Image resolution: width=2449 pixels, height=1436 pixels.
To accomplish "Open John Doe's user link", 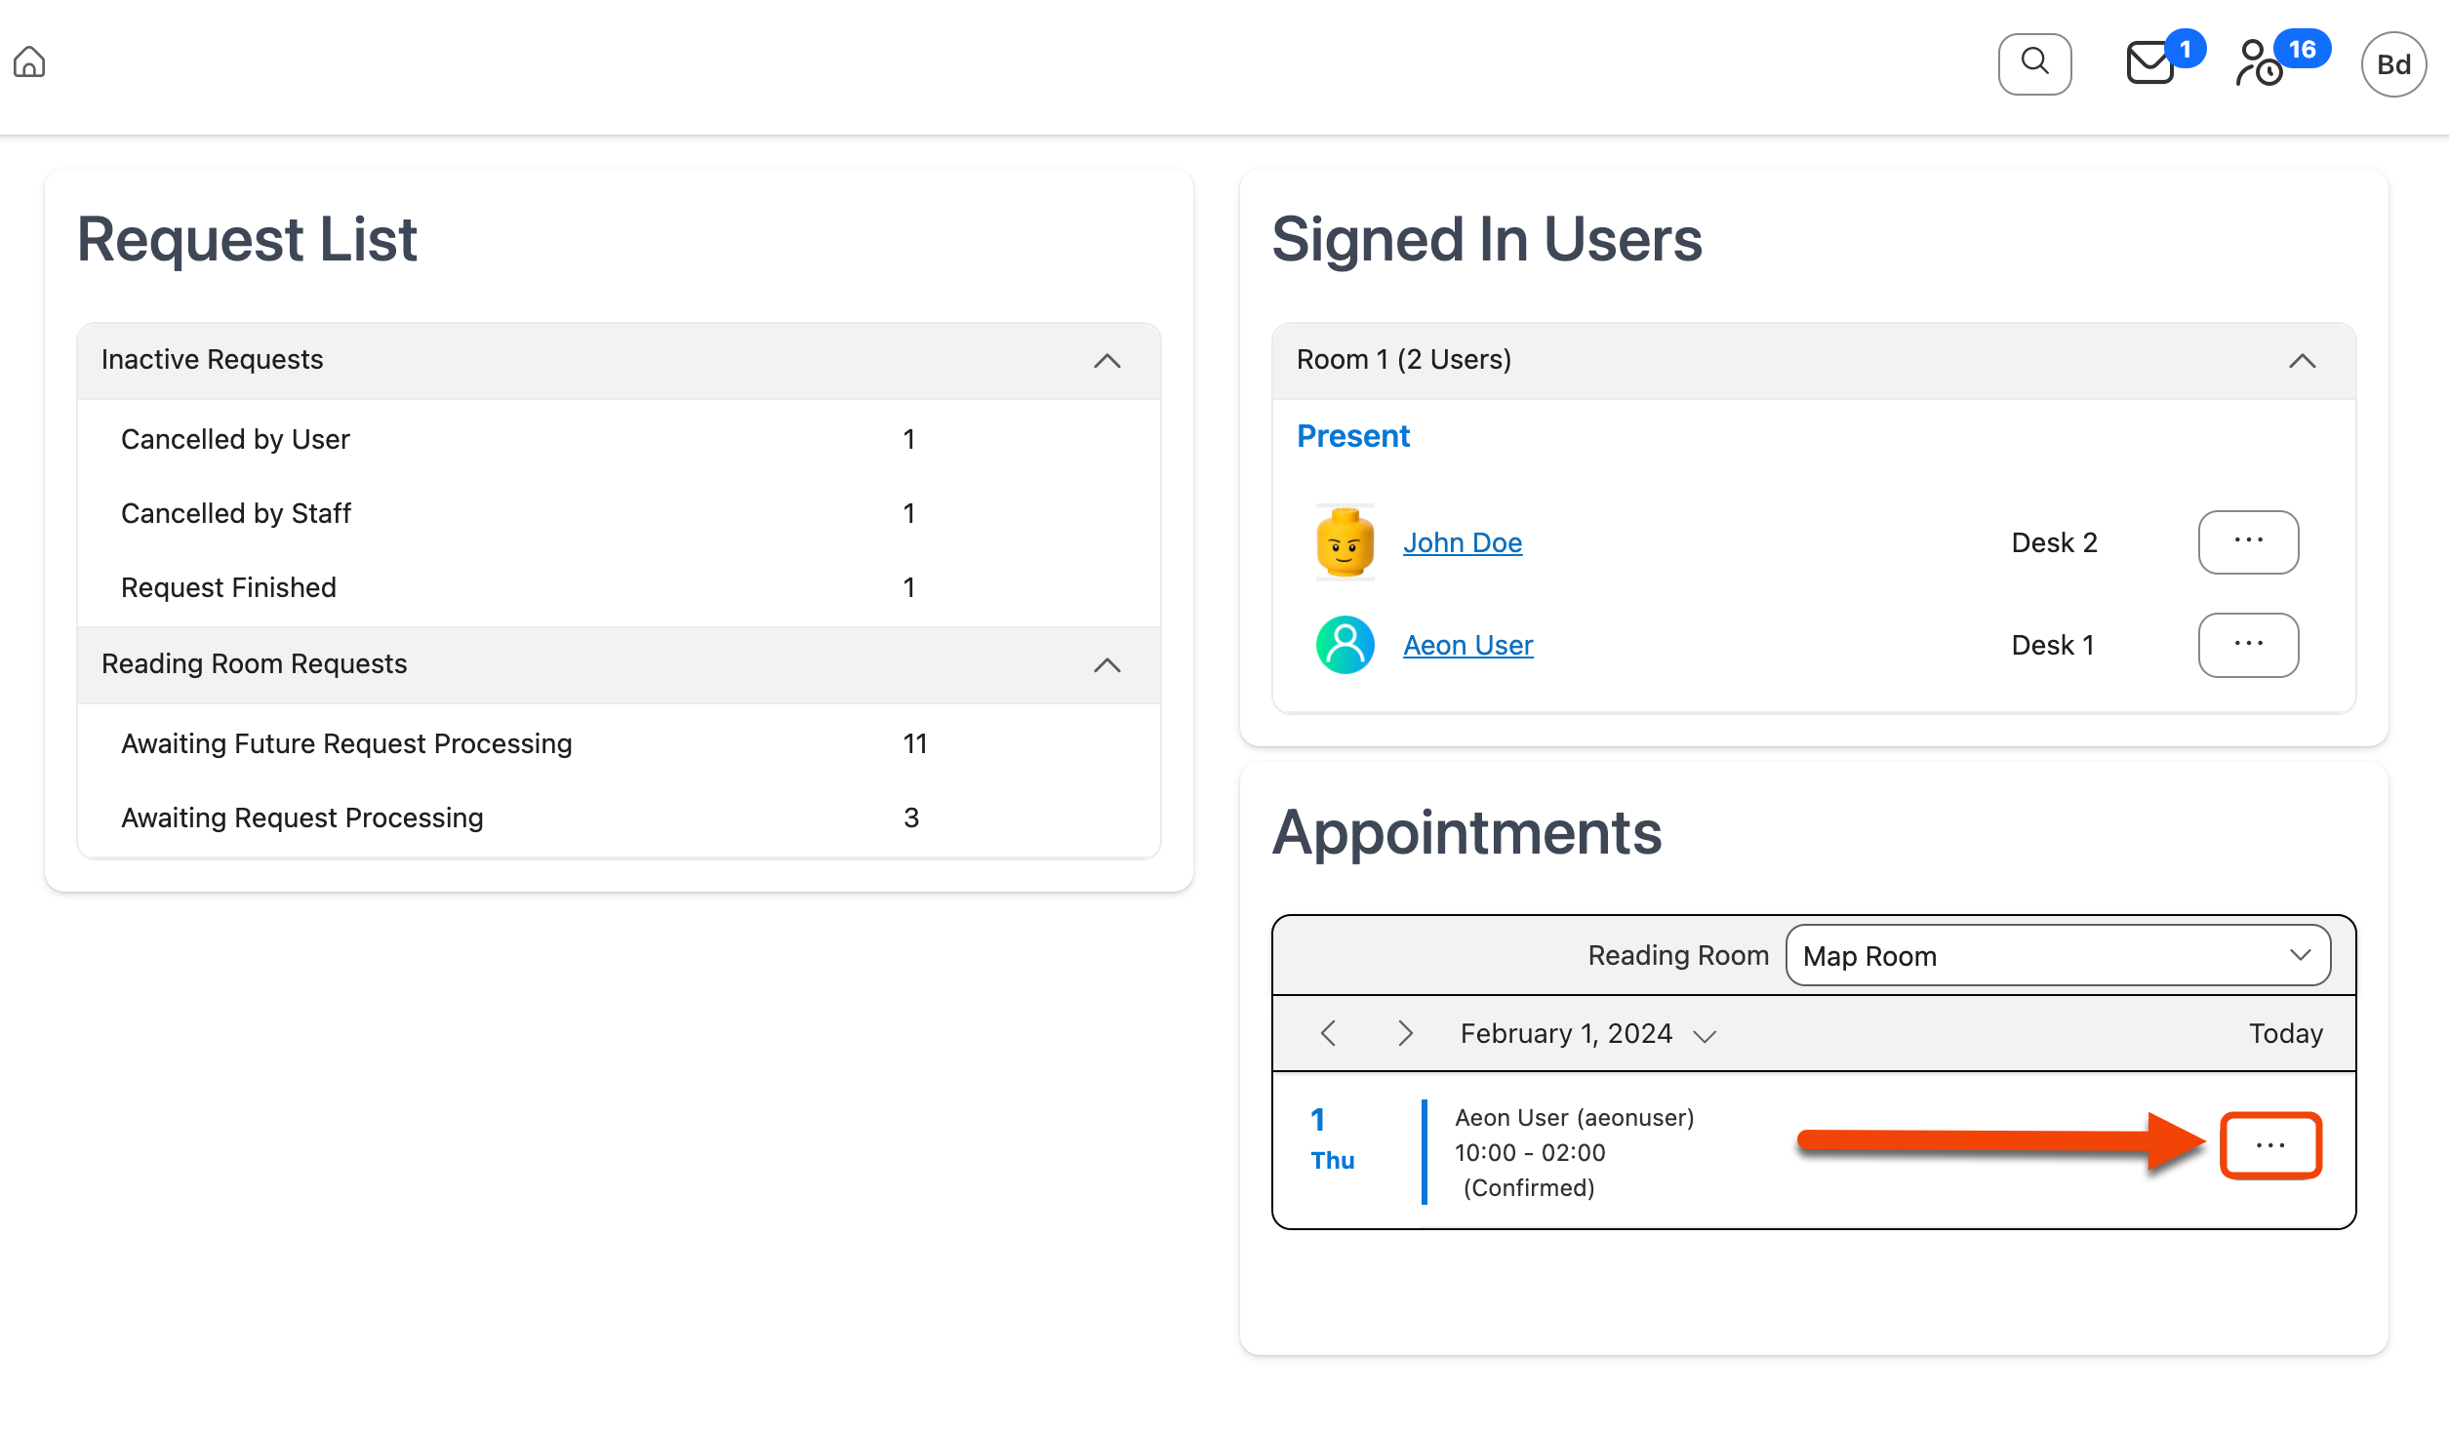I will click(1462, 542).
